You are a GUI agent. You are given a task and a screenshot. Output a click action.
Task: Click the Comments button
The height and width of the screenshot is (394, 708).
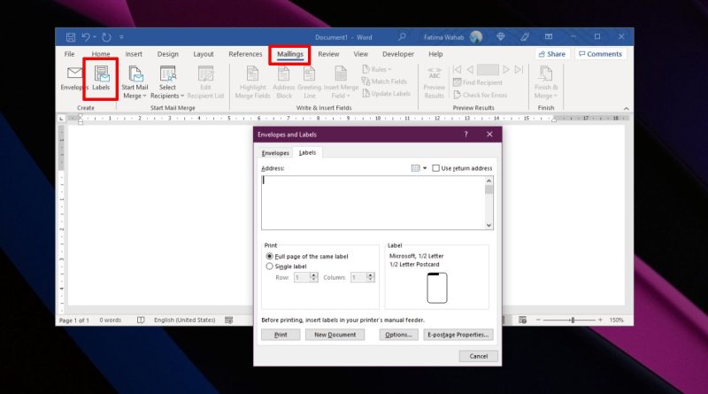(601, 54)
